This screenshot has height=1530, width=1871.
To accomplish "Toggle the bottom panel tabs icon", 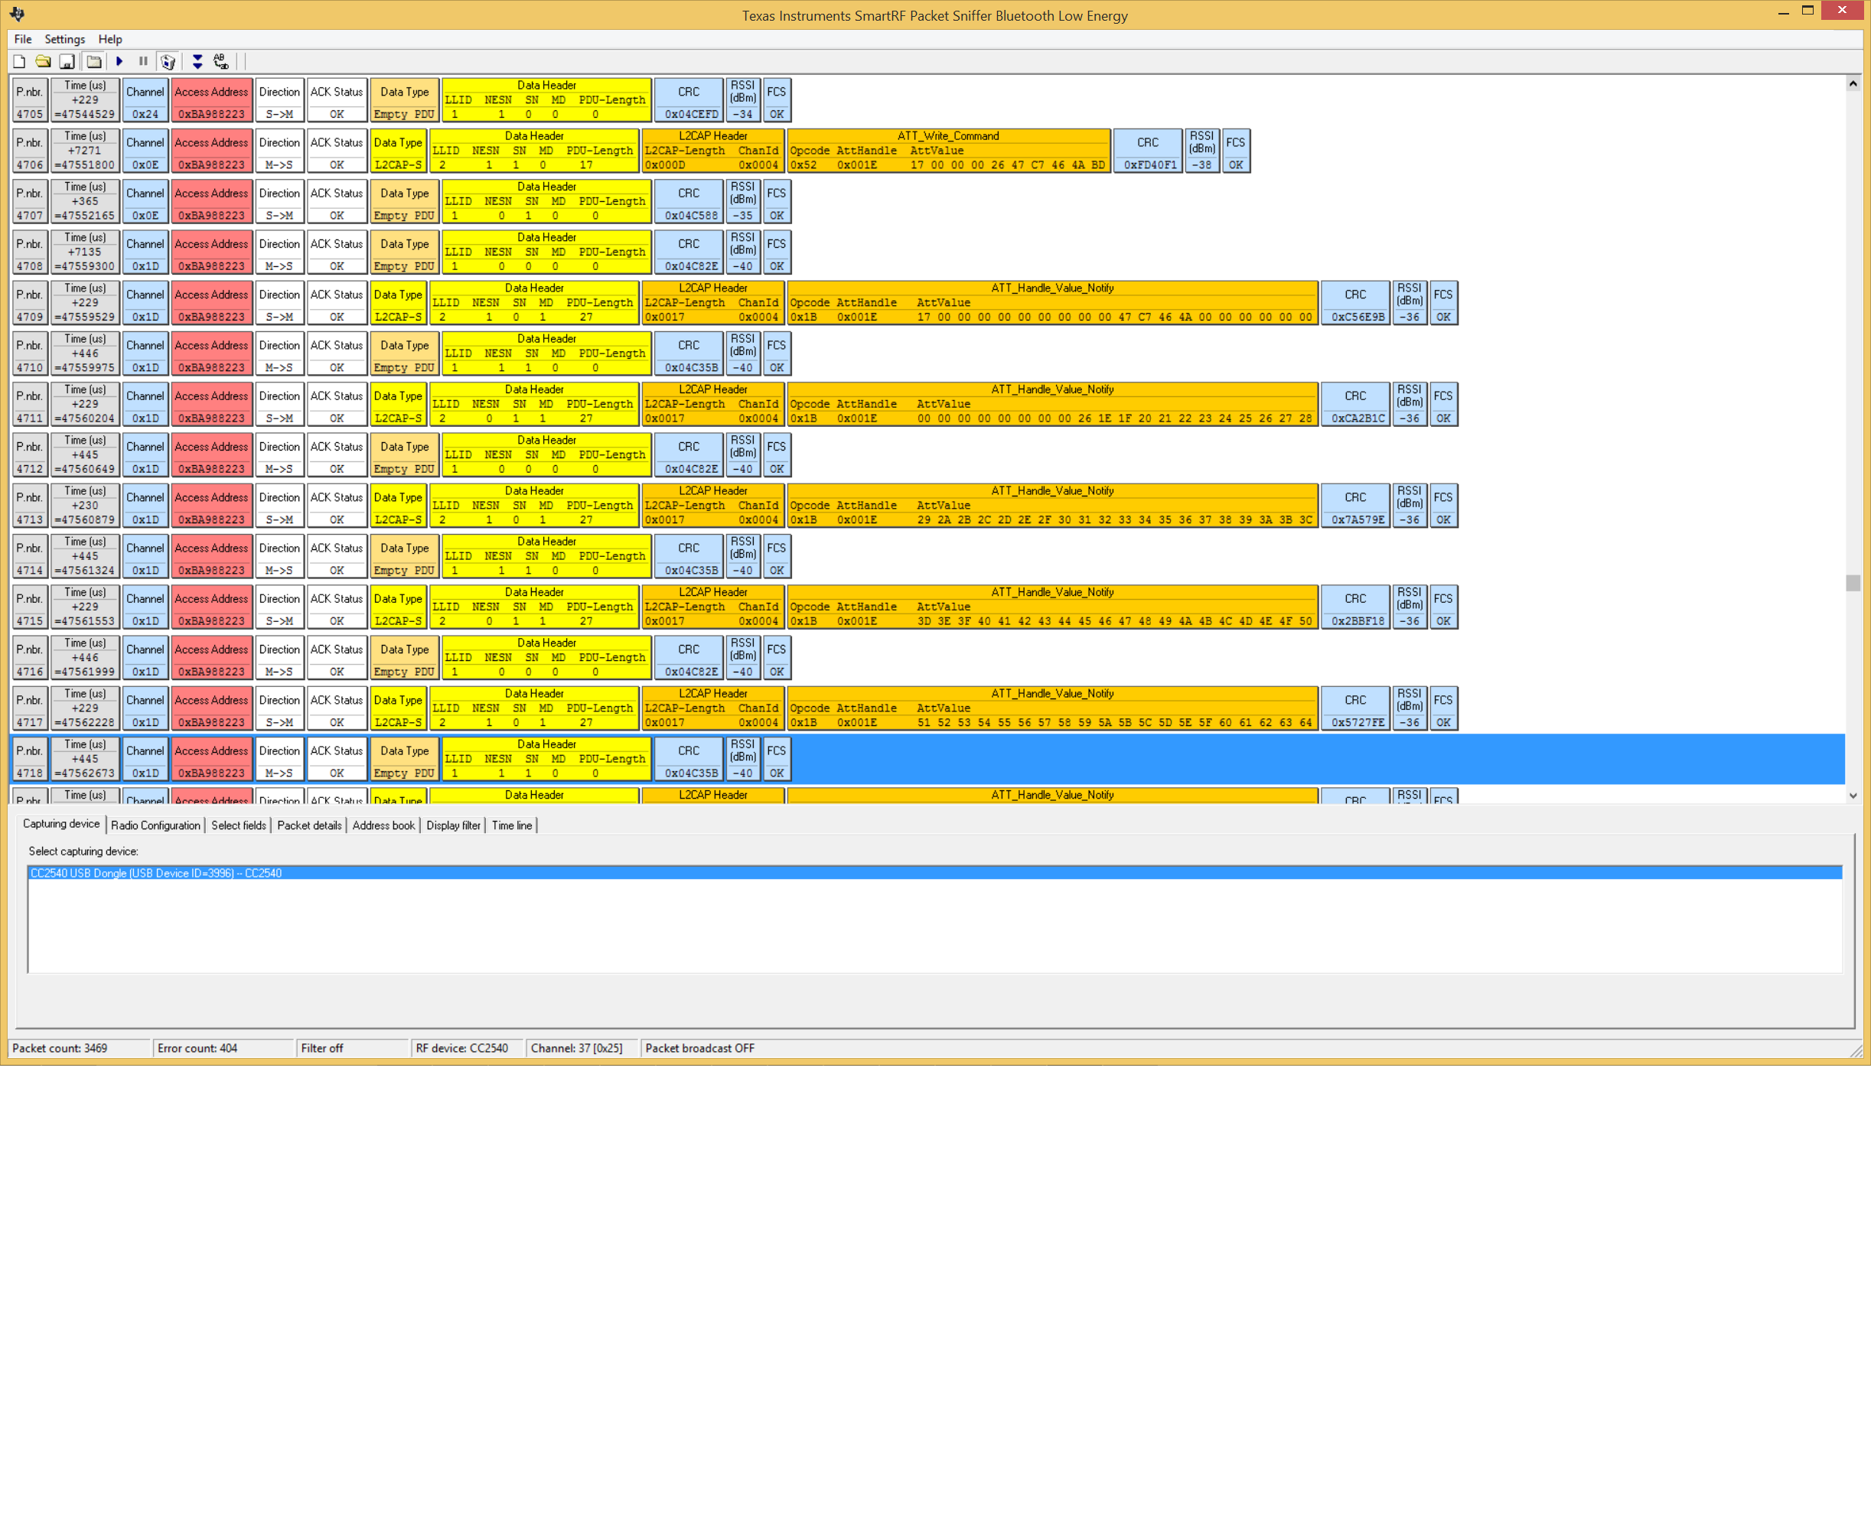I will 93,62.
